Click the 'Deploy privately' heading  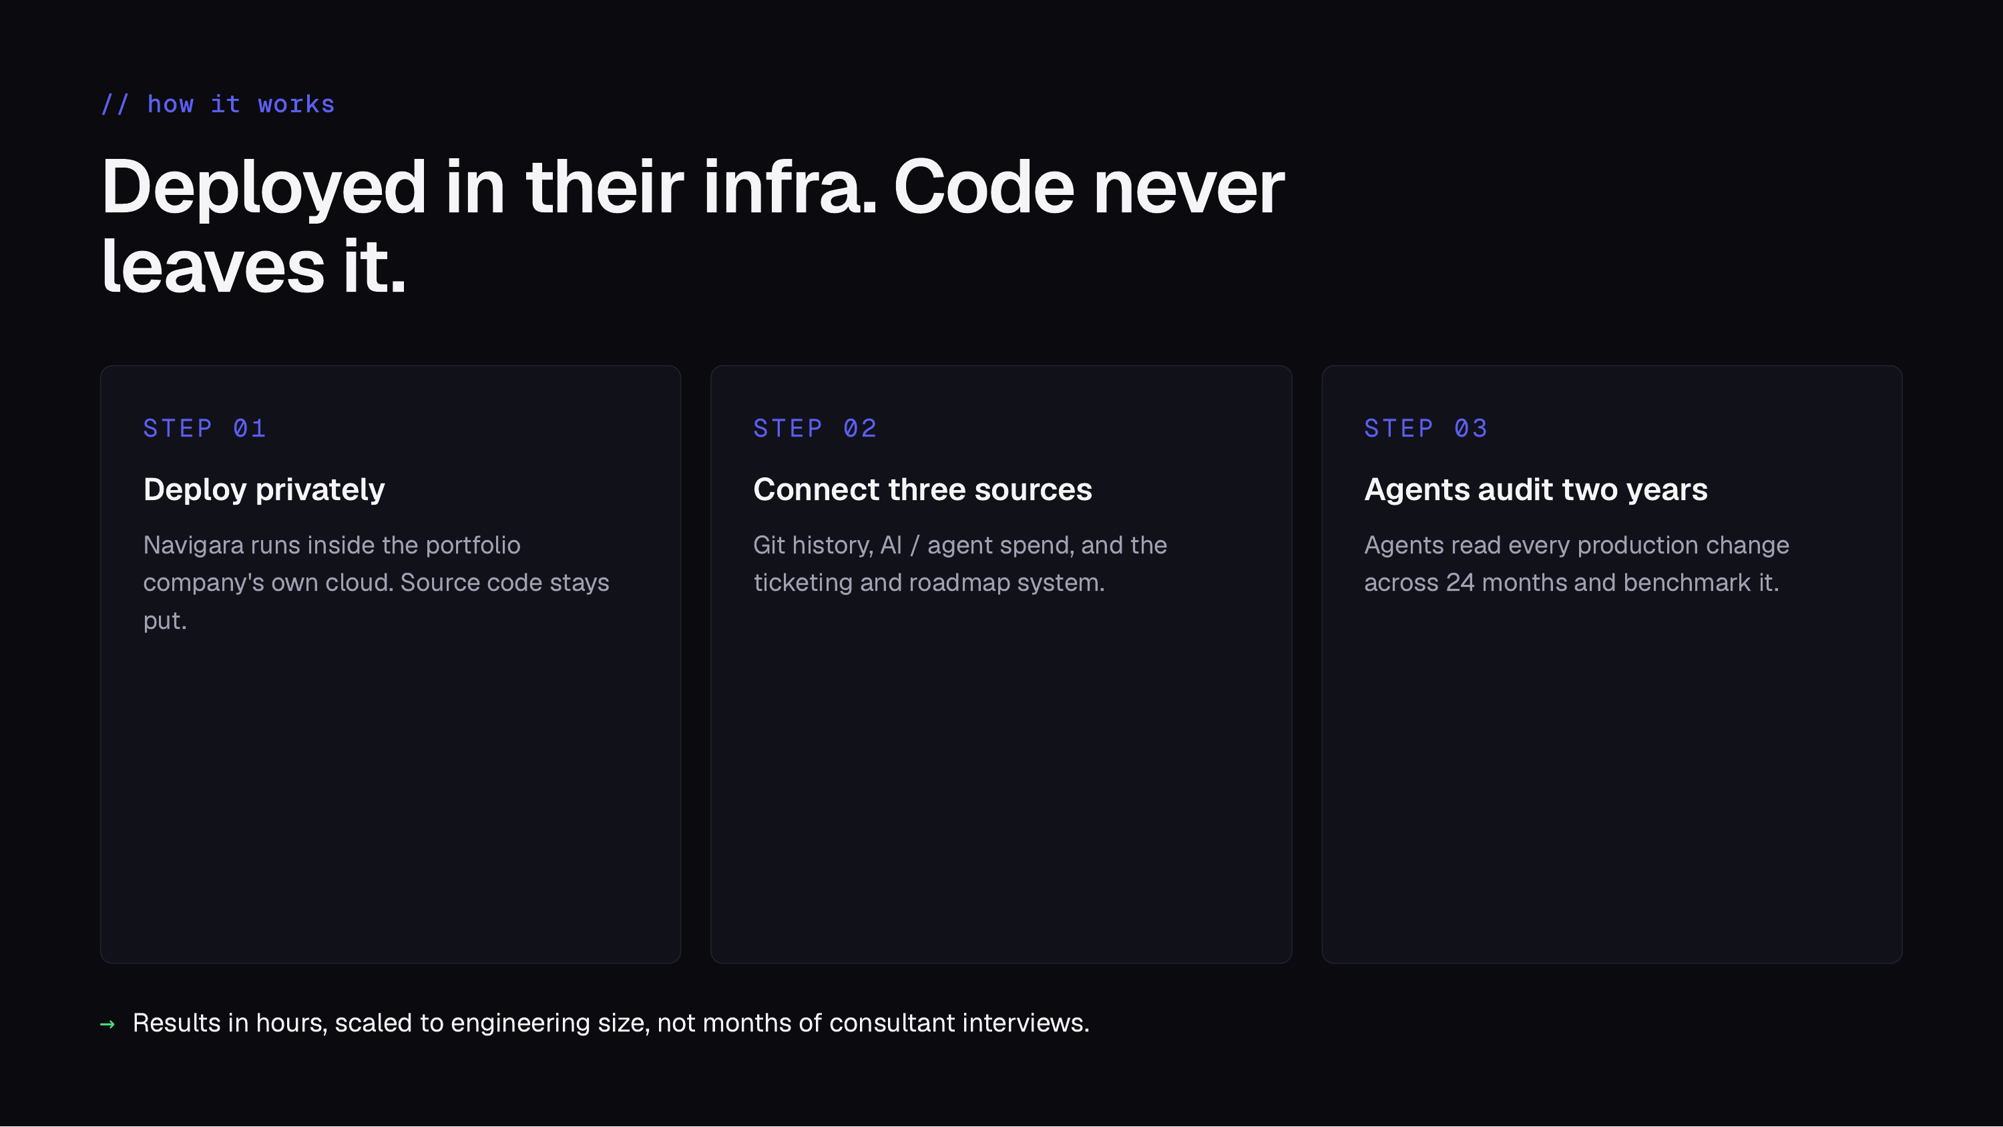click(264, 489)
